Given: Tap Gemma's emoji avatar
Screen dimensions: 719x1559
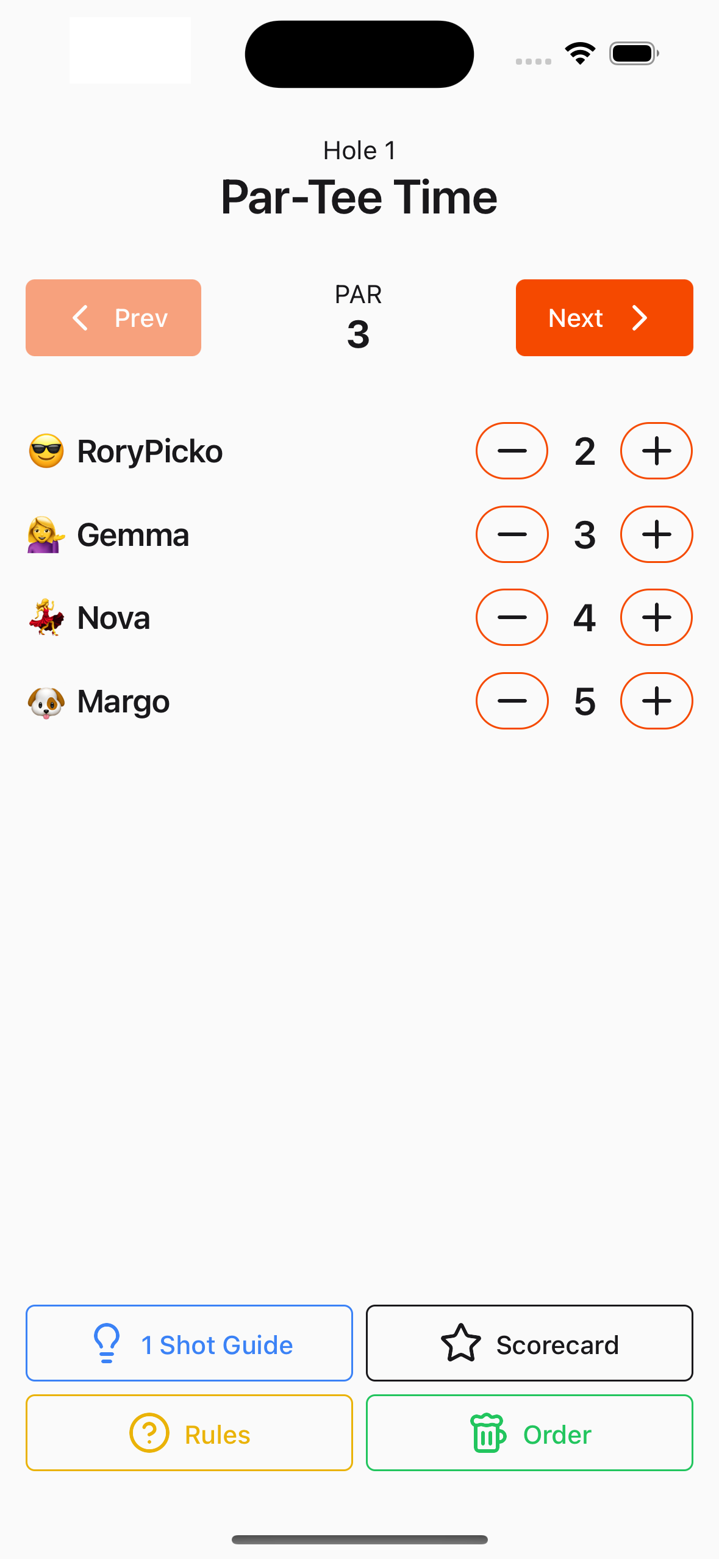Looking at the screenshot, I should [46, 535].
